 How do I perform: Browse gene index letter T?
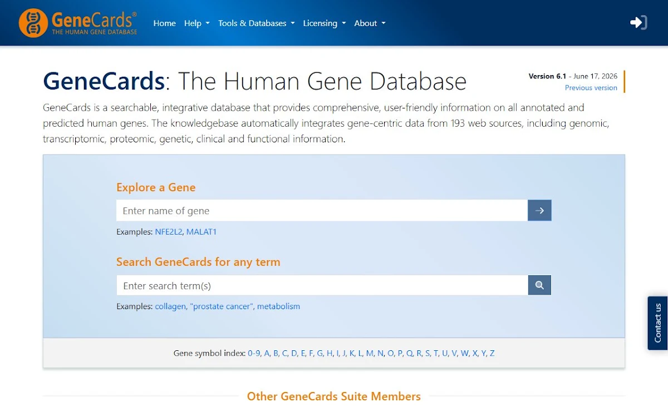click(436, 353)
